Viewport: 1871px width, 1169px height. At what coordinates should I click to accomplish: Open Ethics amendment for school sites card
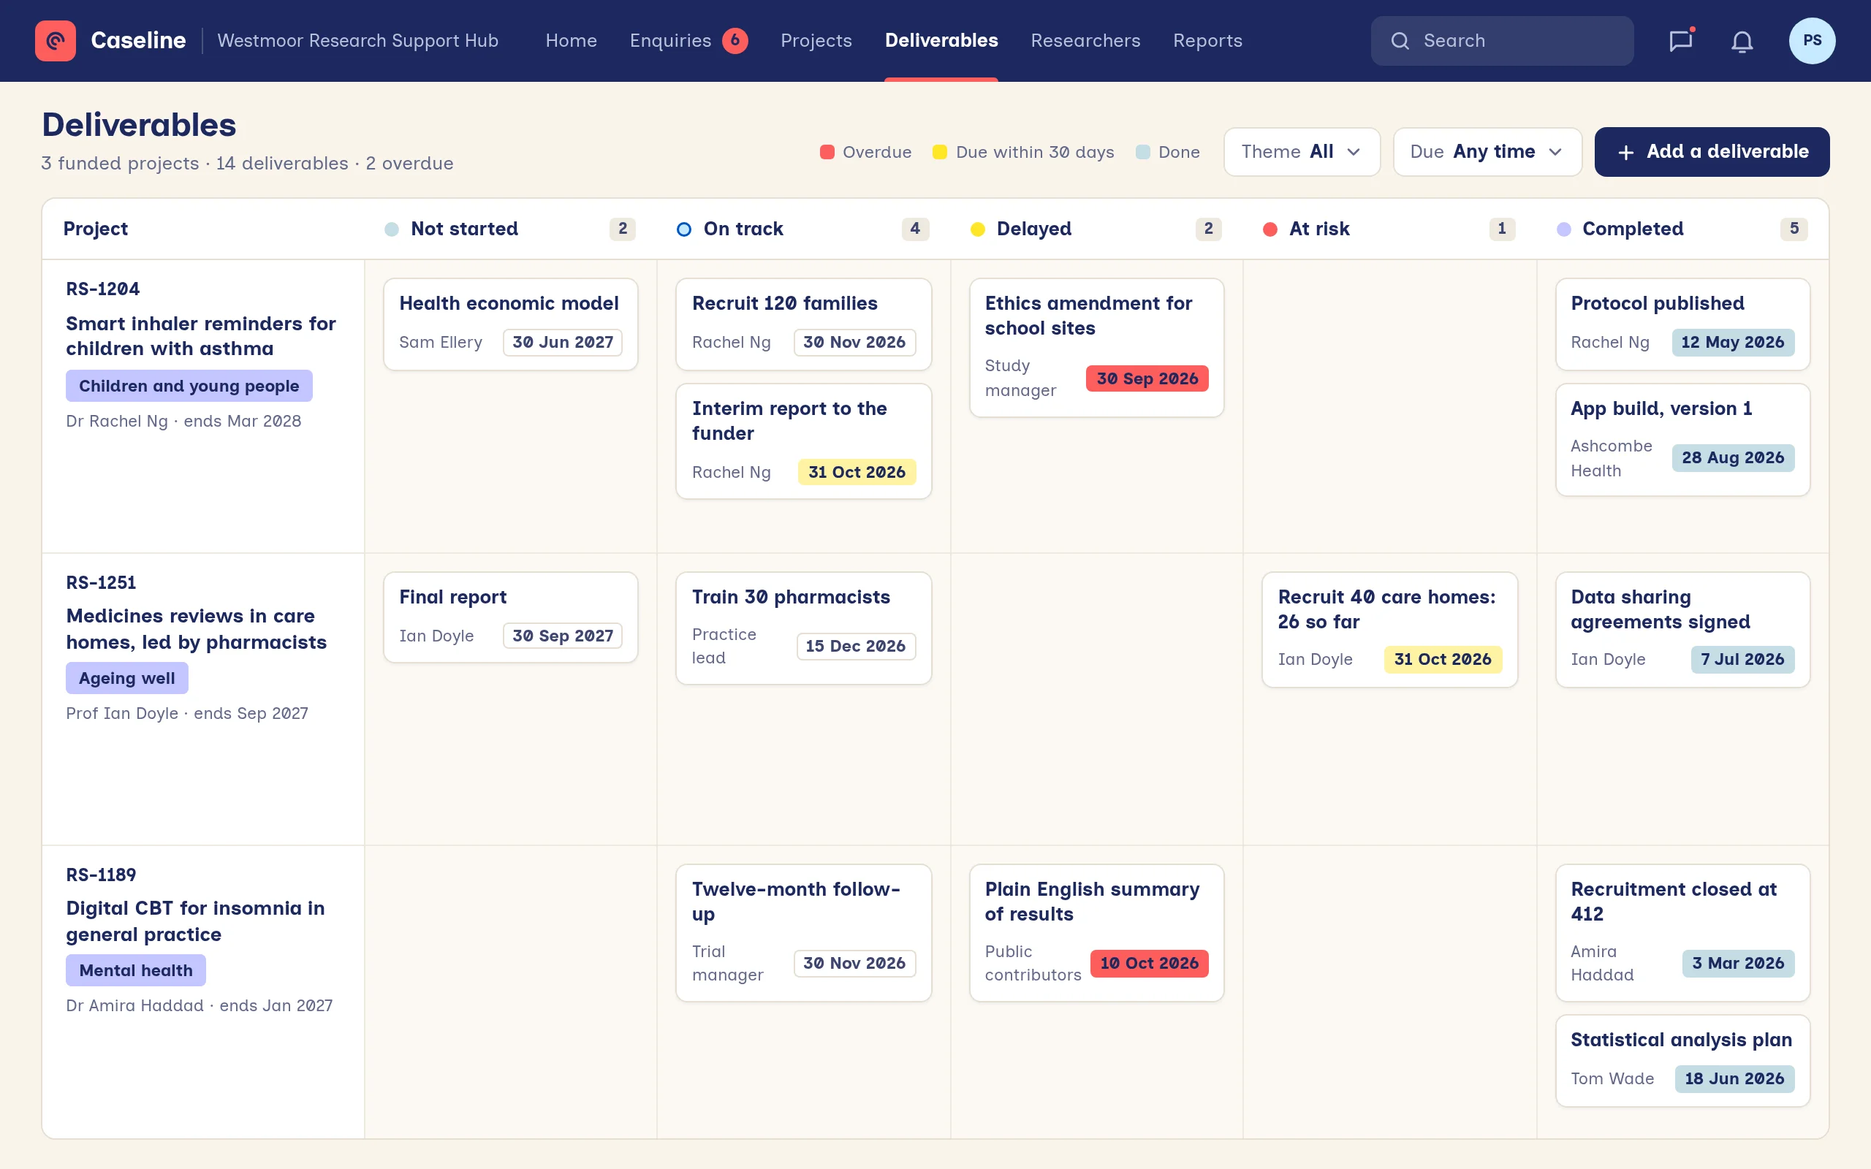[1096, 347]
